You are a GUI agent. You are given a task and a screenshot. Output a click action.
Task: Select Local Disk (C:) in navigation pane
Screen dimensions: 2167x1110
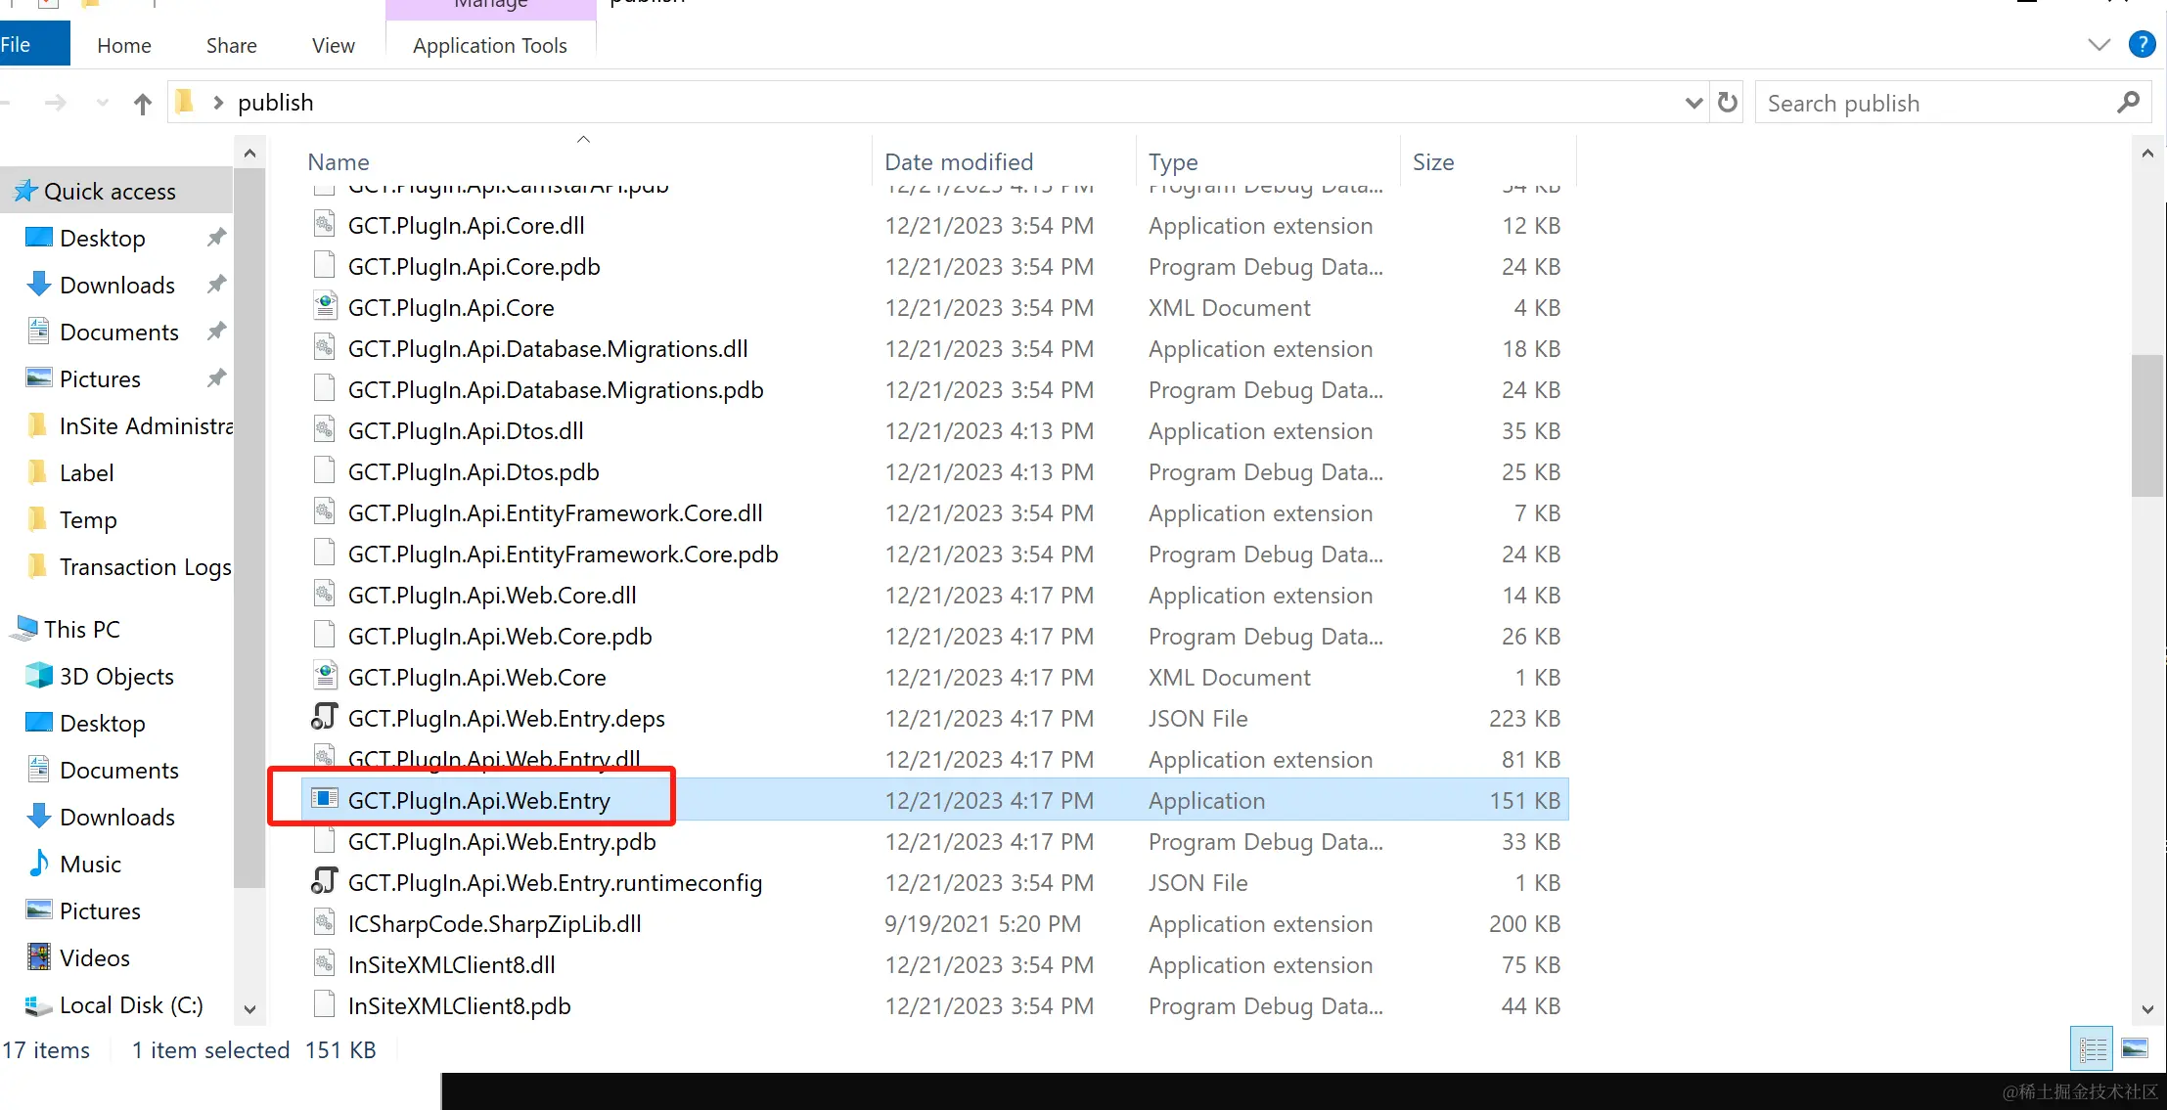pos(131,1005)
